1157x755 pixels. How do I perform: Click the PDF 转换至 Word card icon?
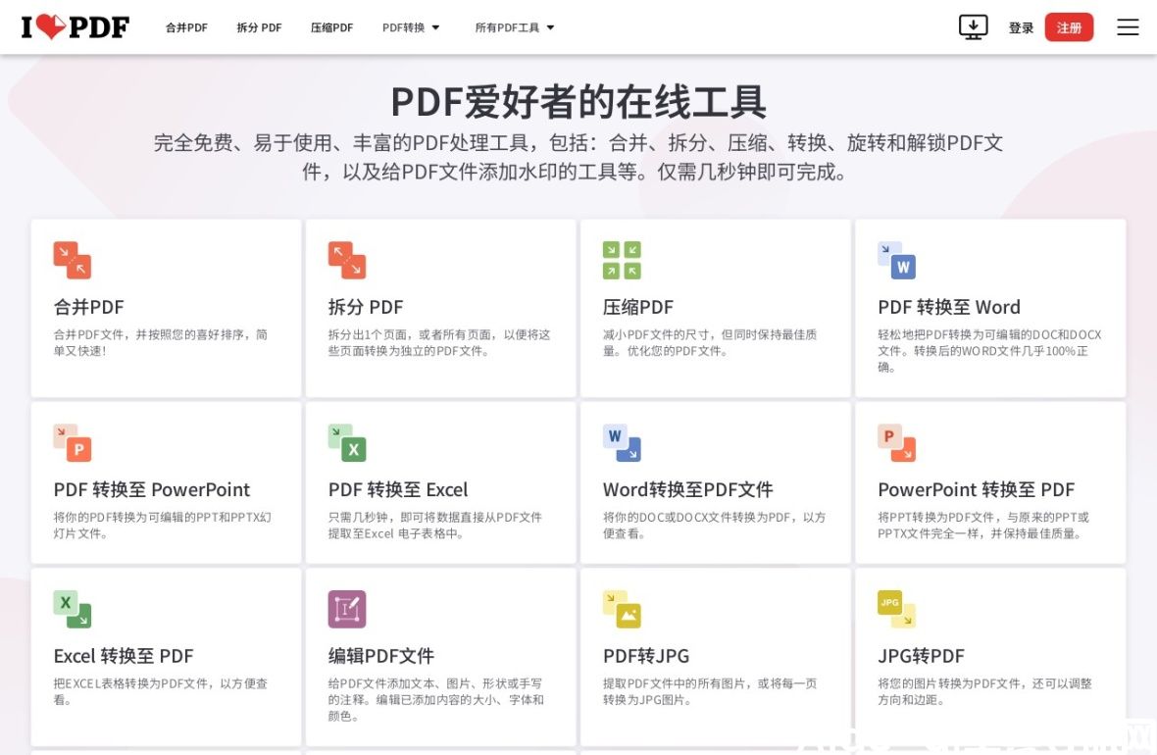pos(896,260)
